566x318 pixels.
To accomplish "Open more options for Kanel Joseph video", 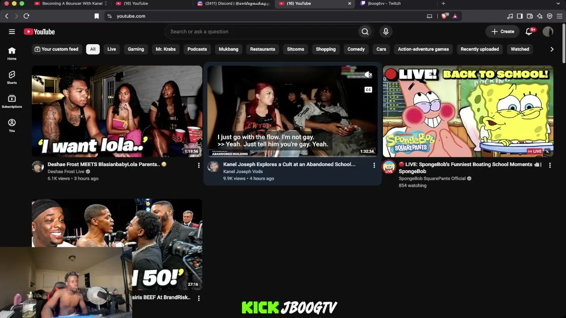I will coord(374,165).
